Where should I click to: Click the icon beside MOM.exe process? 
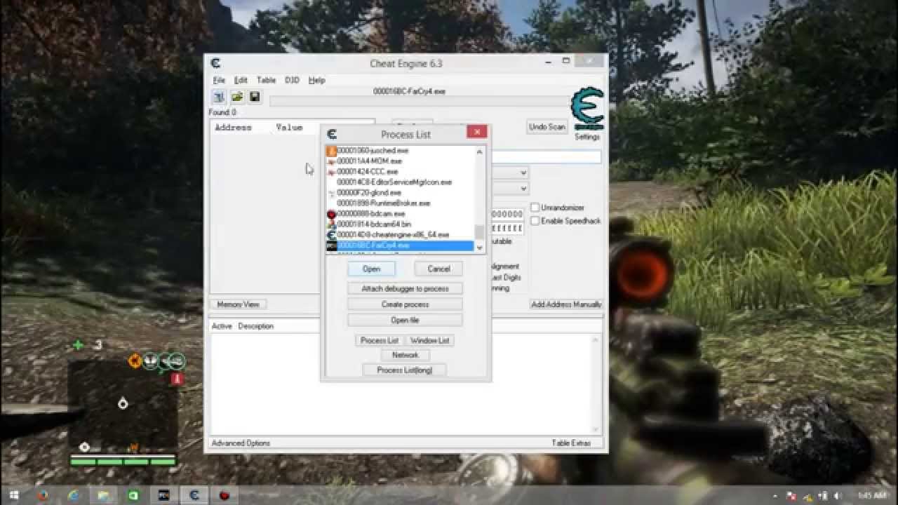(x=332, y=161)
